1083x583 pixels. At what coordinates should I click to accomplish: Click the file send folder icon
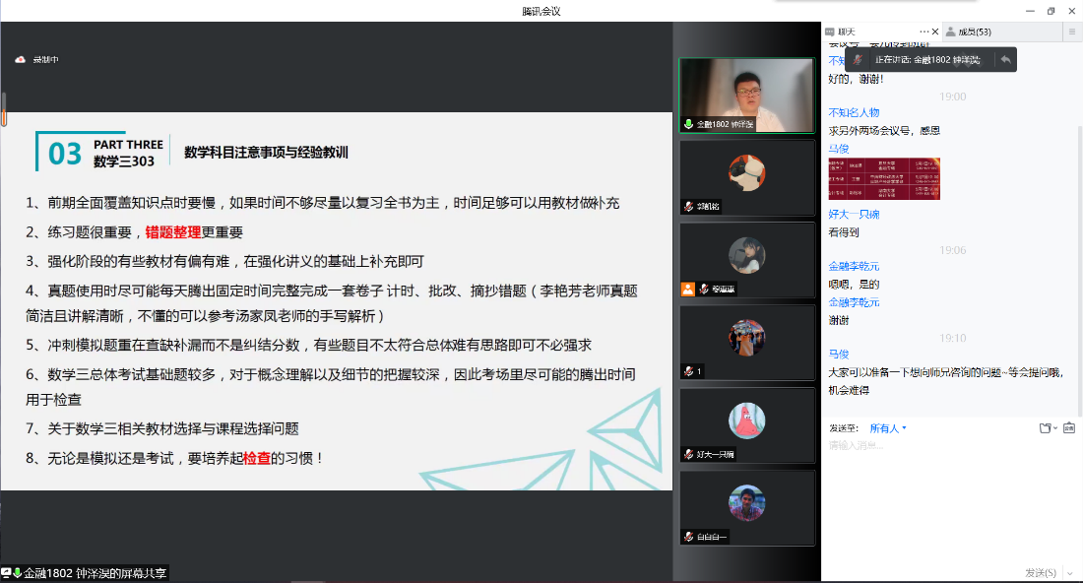click(x=1045, y=428)
